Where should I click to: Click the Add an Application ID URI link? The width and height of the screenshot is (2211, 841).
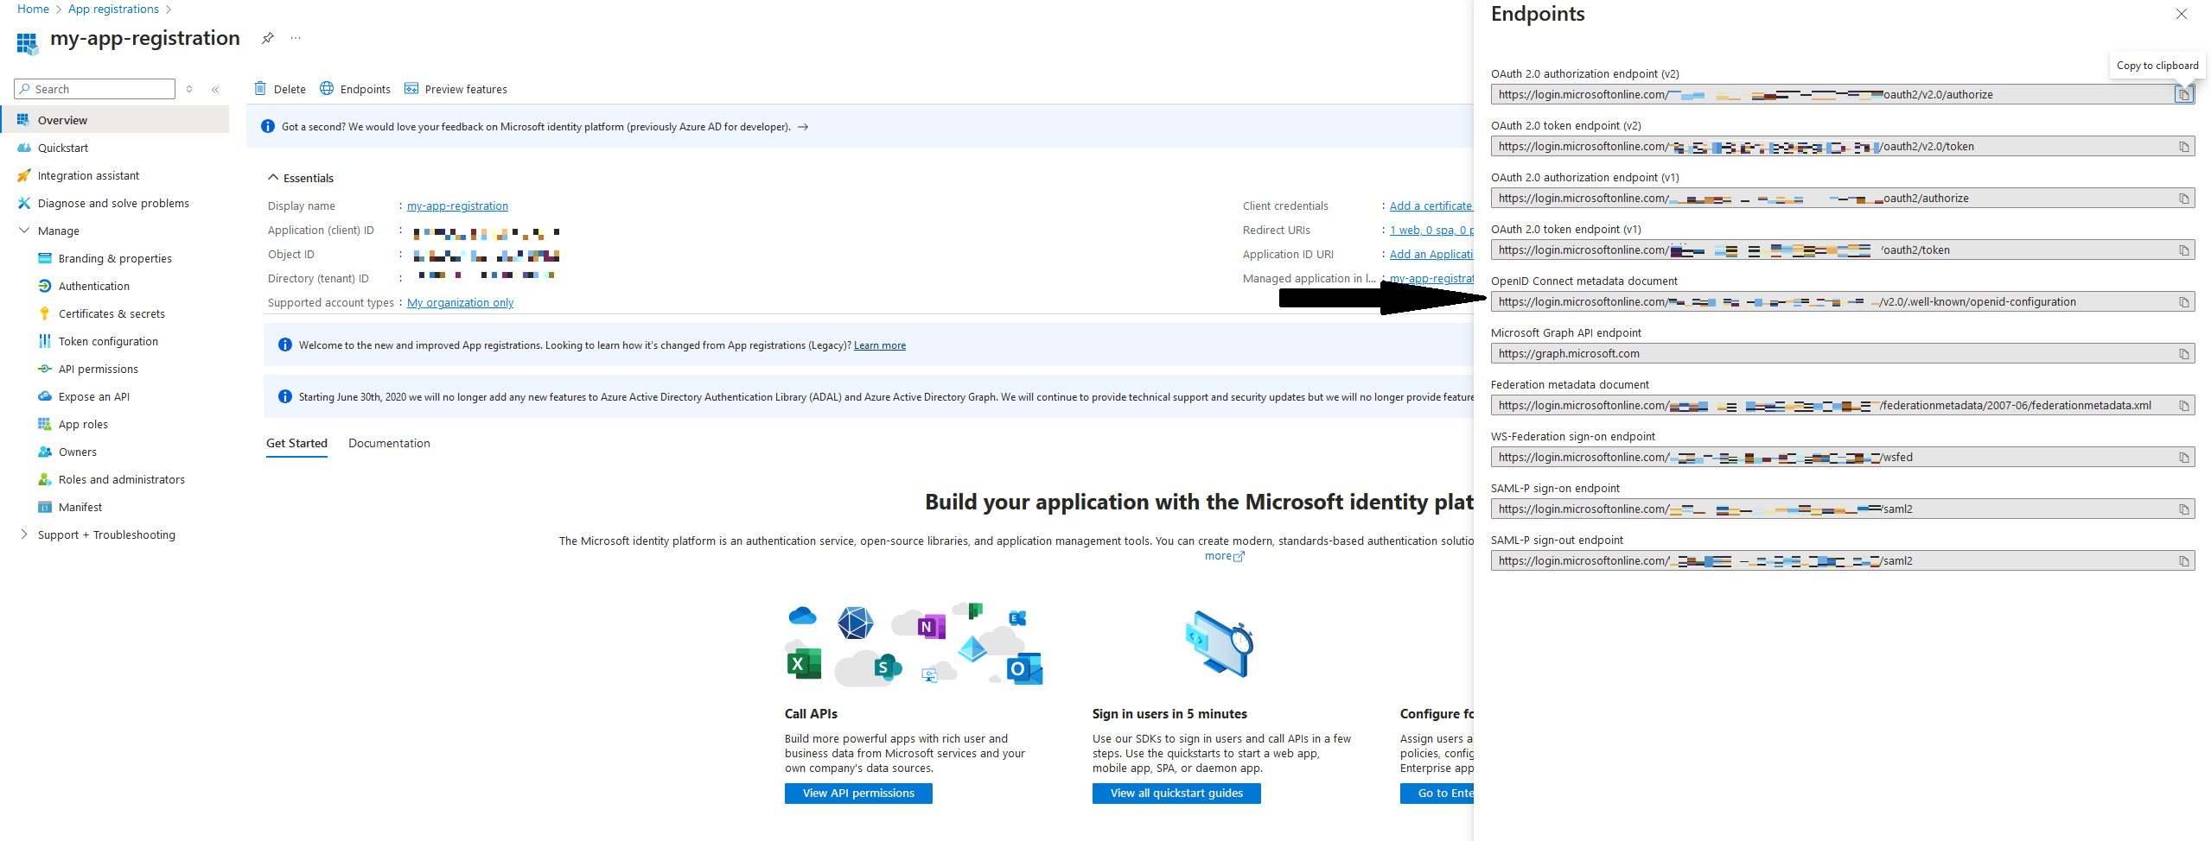coord(1430,254)
